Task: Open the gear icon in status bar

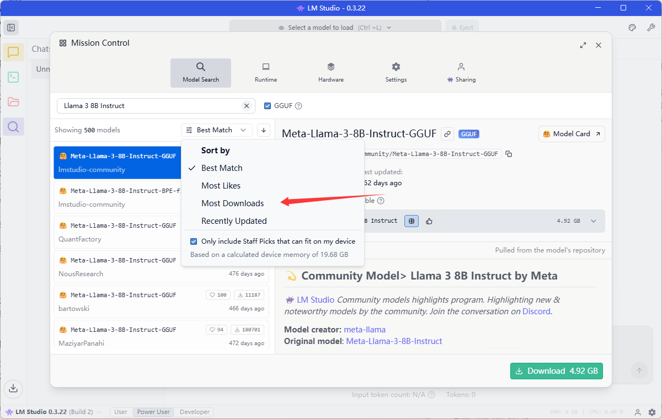Action: (x=652, y=412)
